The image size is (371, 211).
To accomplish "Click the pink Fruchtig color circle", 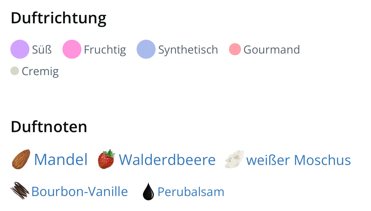I will tap(72, 49).
